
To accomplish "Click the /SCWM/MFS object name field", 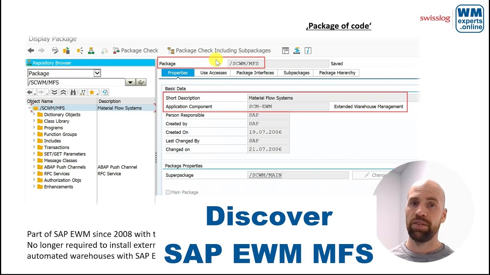I will tap(76, 82).
